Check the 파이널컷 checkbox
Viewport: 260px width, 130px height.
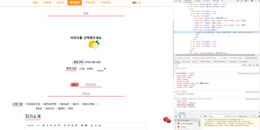60,104
